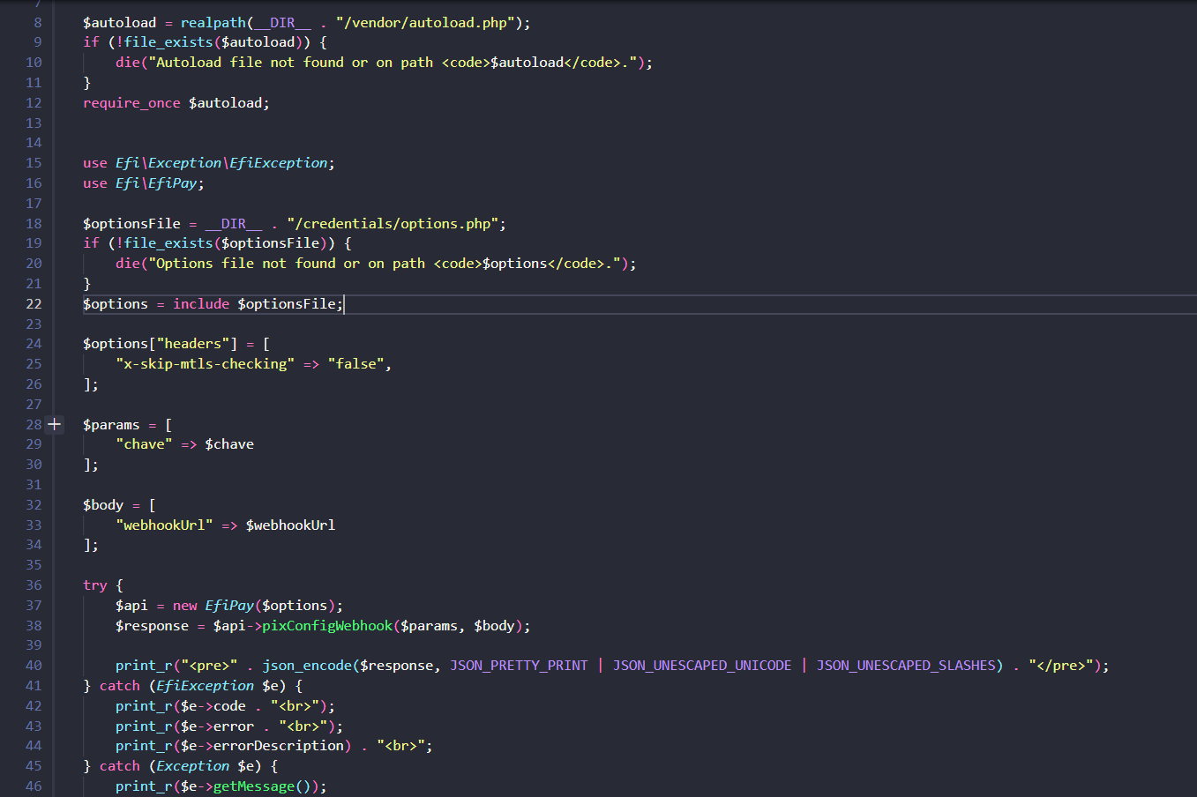This screenshot has width=1197, height=797.
Task: Click the "</pre>" closing tag string
Action: click(x=1061, y=666)
